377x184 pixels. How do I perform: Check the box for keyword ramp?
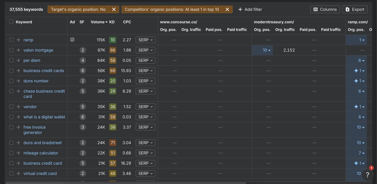click(x=11, y=40)
